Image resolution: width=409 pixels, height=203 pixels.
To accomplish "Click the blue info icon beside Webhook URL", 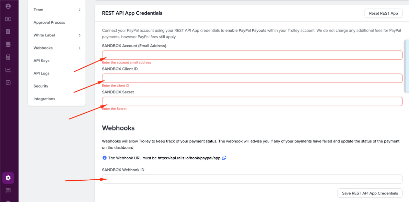I will [x=104, y=158].
